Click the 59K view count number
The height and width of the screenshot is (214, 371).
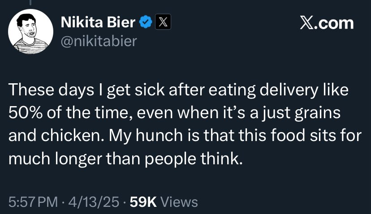(142, 201)
